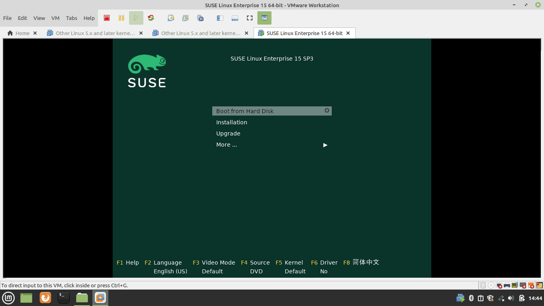544x306 pixels.
Task: Choose the Installation boot option
Action: click(232, 122)
